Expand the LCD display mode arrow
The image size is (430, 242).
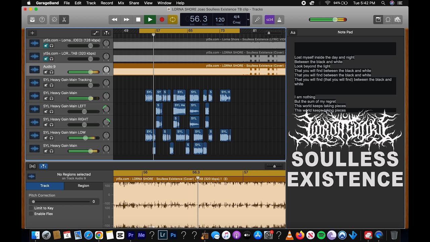tap(248, 19)
